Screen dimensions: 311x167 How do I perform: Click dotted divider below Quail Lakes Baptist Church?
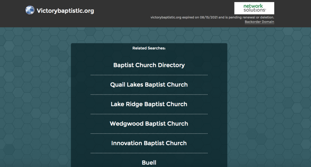(149, 95)
